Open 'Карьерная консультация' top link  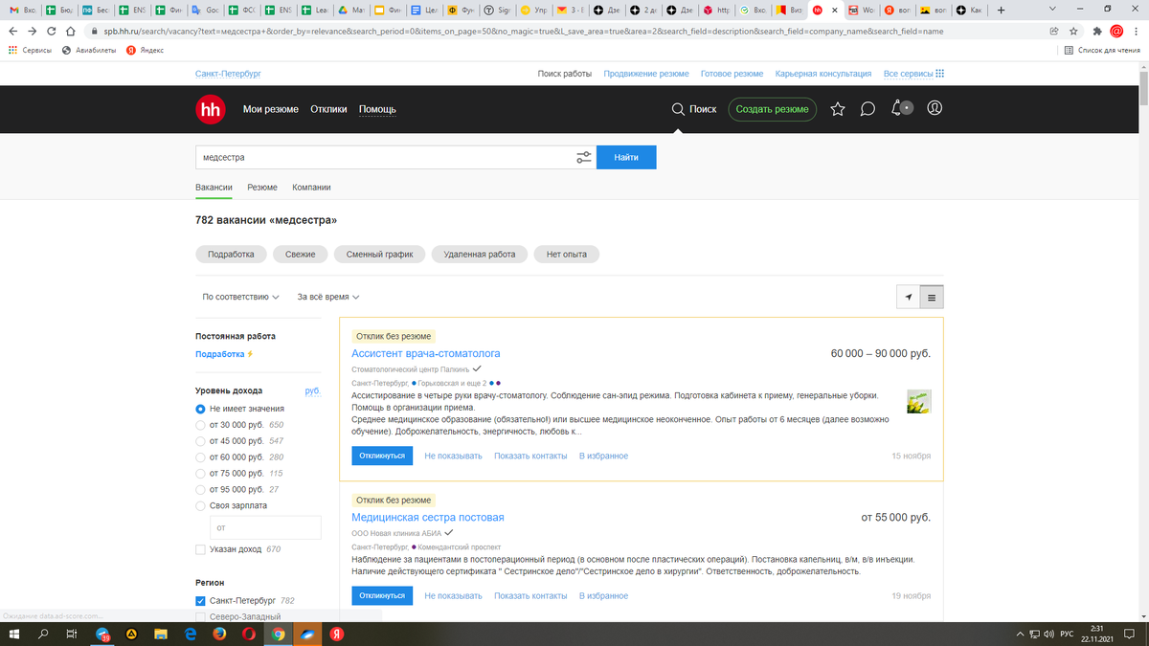(823, 74)
